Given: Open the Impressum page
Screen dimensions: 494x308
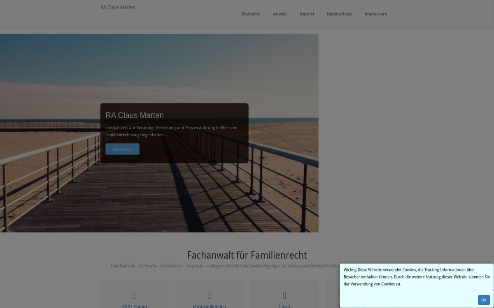Looking at the screenshot, I should (375, 14).
